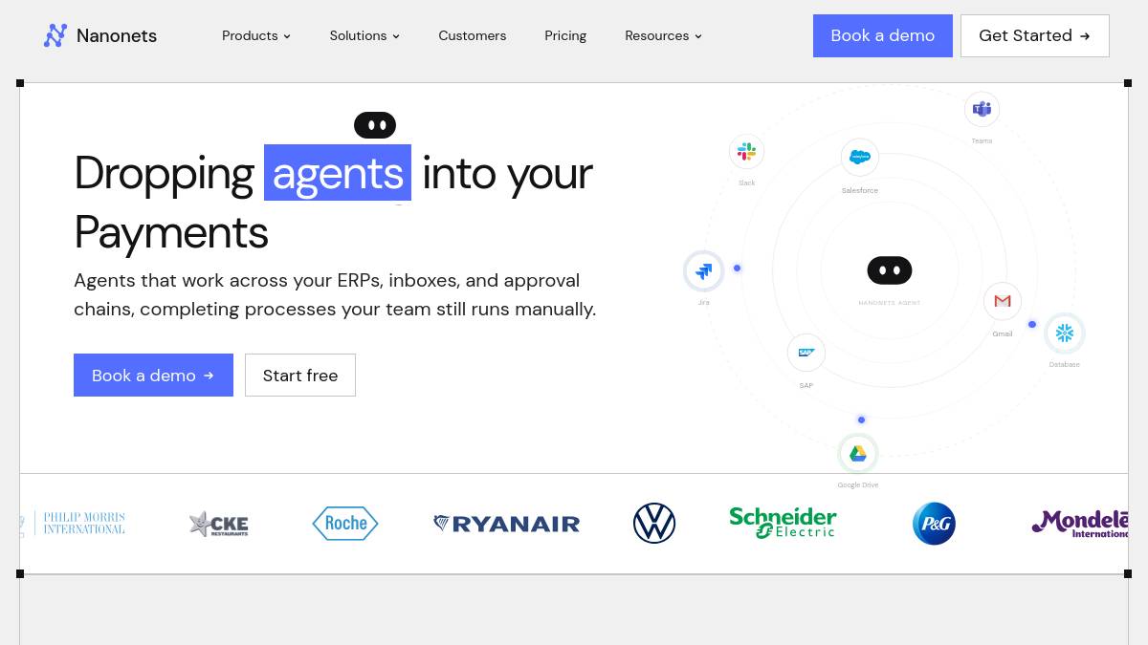Click the "NANONETS AGENT" label
The height and width of the screenshot is (645, 1148).
[x=890, y=303]
